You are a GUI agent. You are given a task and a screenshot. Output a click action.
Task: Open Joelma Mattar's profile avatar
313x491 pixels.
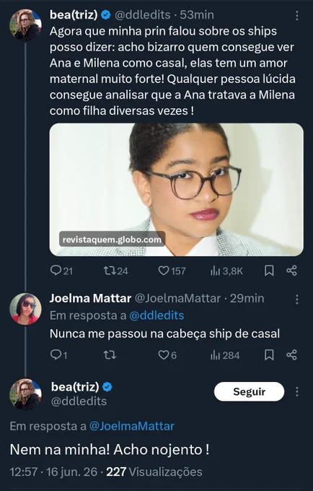click(25, 309)
